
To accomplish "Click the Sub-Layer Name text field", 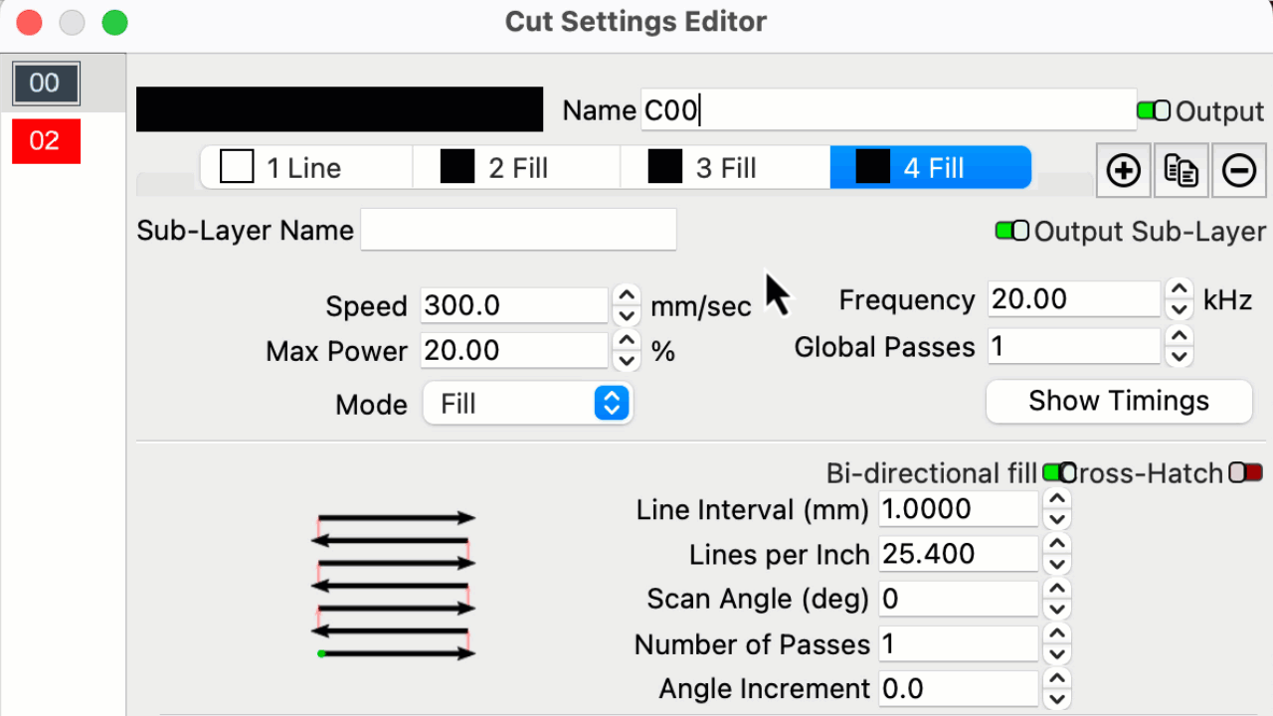I will click(517, 230).
